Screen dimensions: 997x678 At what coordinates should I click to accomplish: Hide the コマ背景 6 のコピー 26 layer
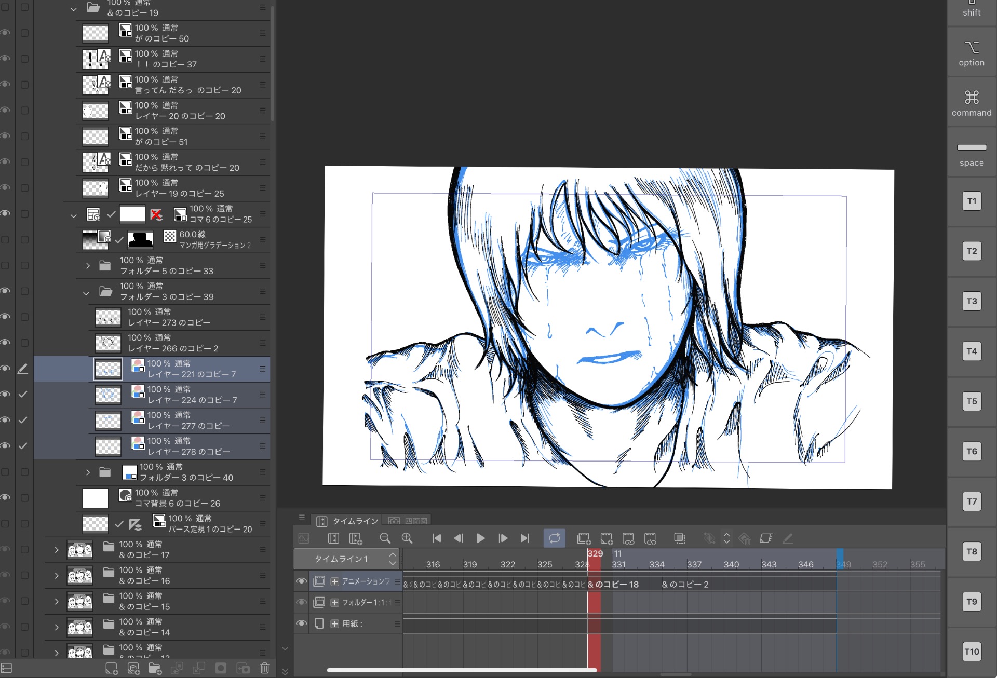(x=6, y=497)
